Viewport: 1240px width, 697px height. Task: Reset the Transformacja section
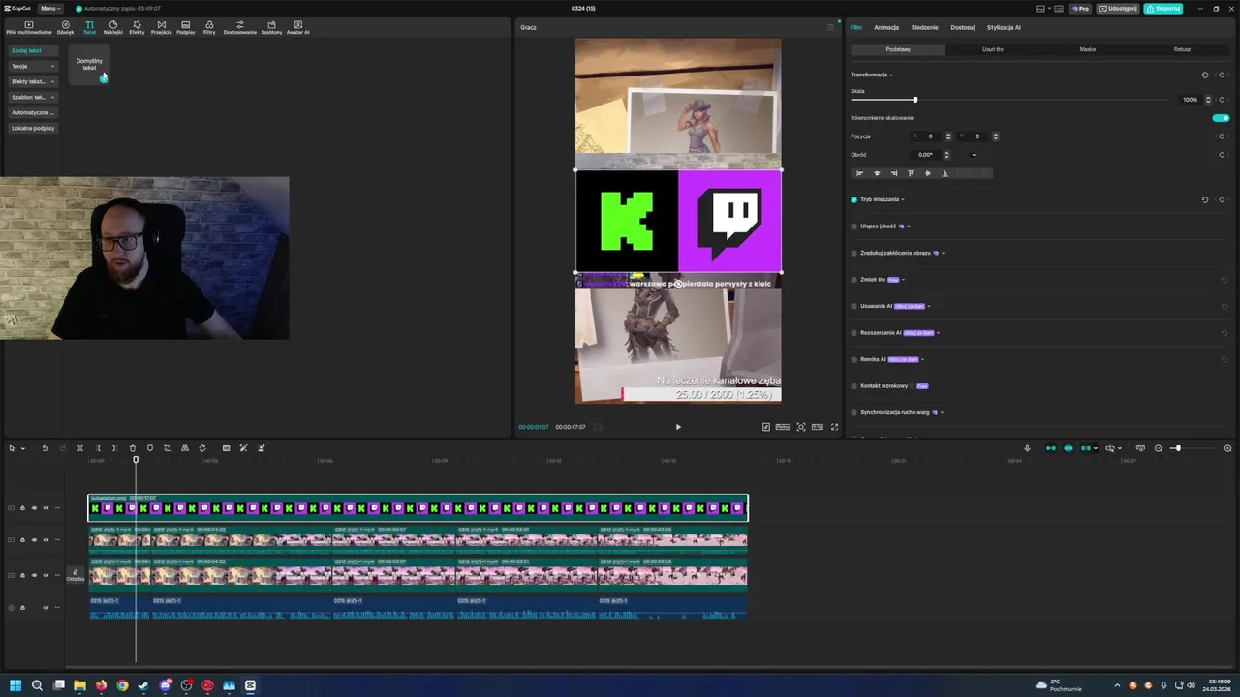point(1205,75)
